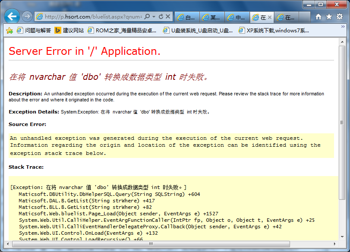The image size is (350, 252).
Task: Click the "Description:" label
Action: (25, 94)
